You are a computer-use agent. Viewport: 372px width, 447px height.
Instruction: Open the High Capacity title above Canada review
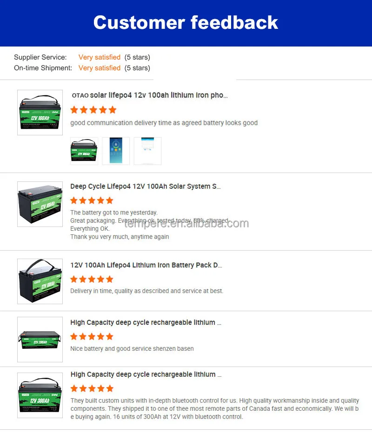click(x=146, y=374)
